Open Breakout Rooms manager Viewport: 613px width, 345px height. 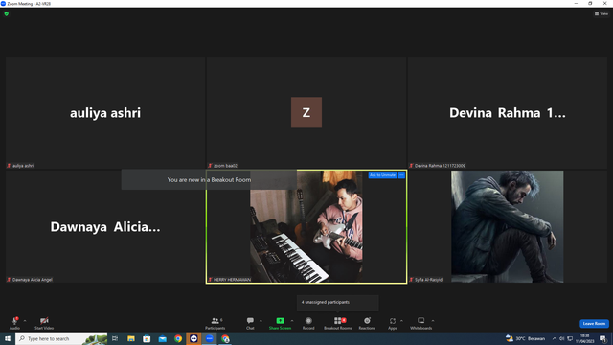(x=338, y=323)
